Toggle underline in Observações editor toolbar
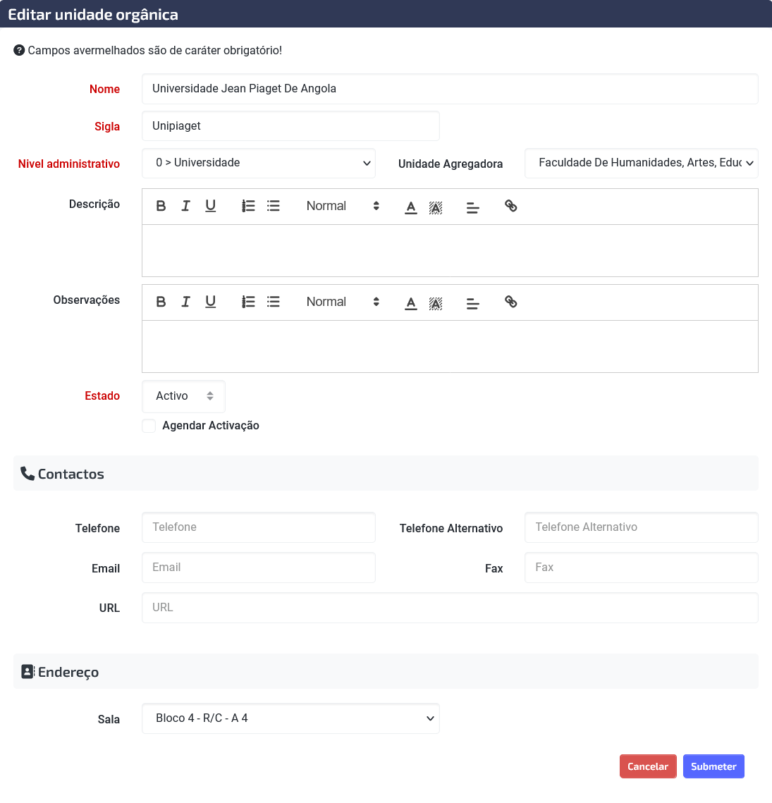This screenshot has height=803, width=772. [211, 302]
